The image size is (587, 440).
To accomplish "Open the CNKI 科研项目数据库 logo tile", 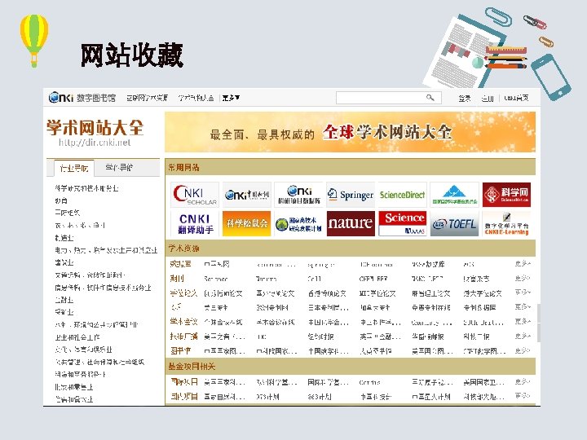I will pos(298,195).
